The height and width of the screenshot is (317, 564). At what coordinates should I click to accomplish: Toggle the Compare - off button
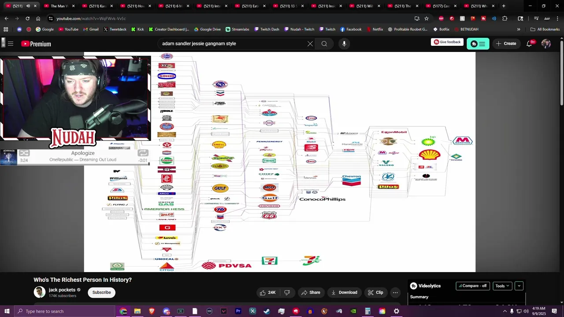pos(473,286)
